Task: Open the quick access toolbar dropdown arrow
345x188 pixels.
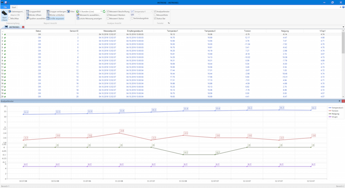Action: point(9,3)
